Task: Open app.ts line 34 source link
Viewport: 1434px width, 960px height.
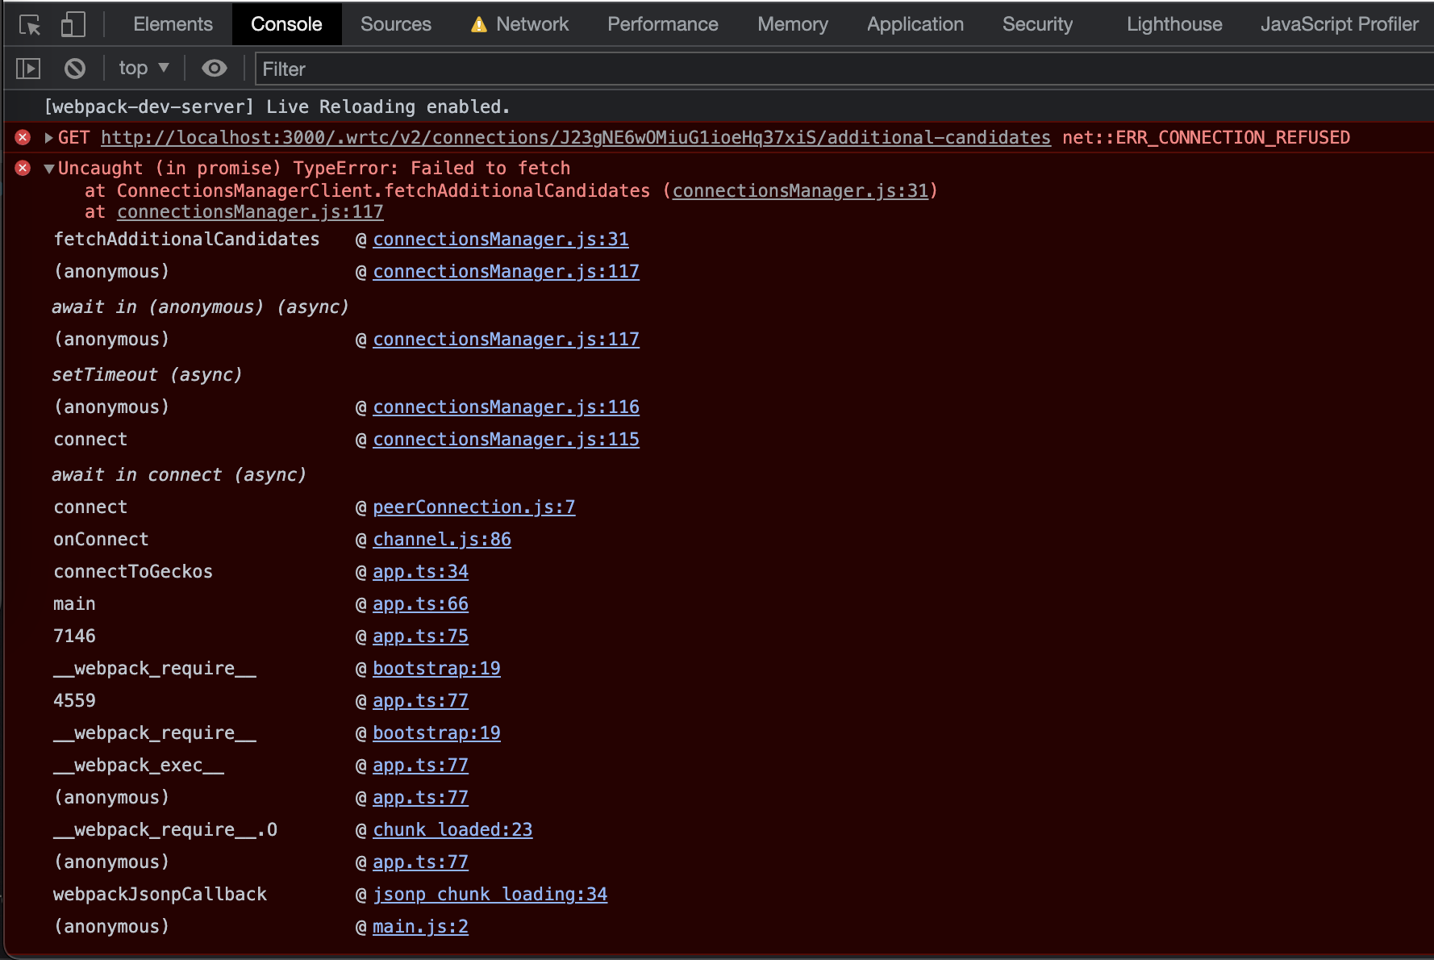Action: [x=420, y=571]
